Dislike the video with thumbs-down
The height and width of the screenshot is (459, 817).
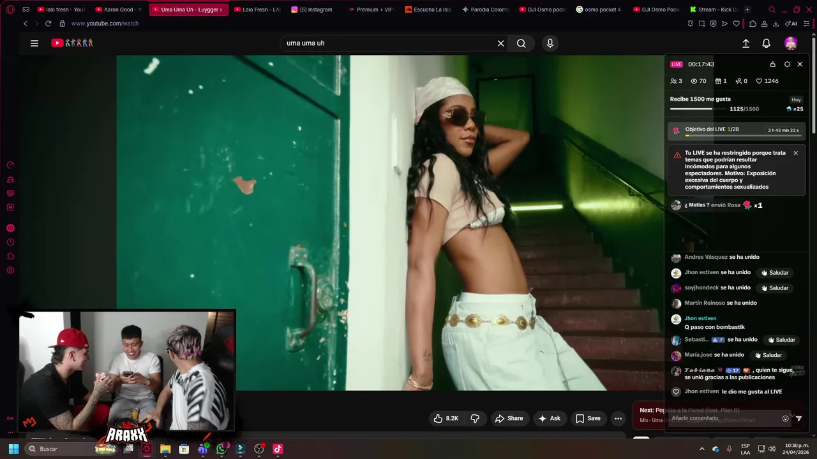click(x=475, y=418)
